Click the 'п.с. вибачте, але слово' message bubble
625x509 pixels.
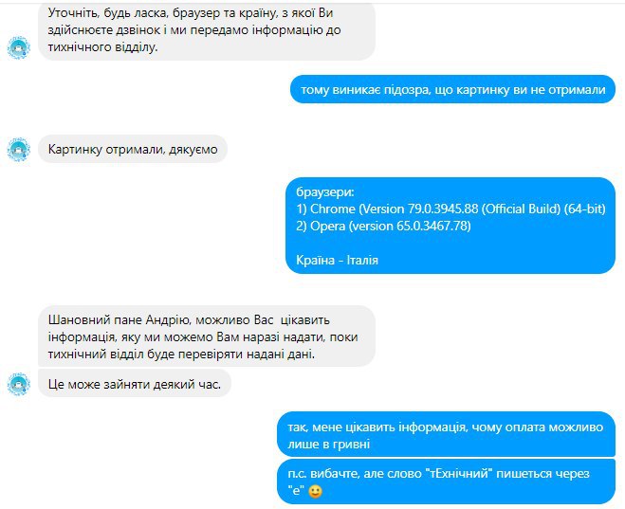click(446, 482)
